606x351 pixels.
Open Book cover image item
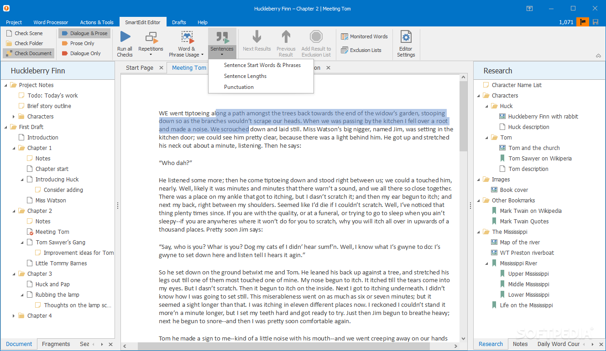coord(509,190)
